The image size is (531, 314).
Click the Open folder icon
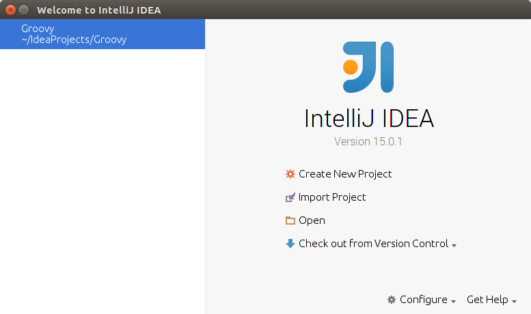(290, 220)
